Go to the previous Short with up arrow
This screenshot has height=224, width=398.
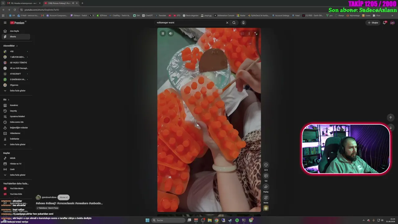pos(391,118)
